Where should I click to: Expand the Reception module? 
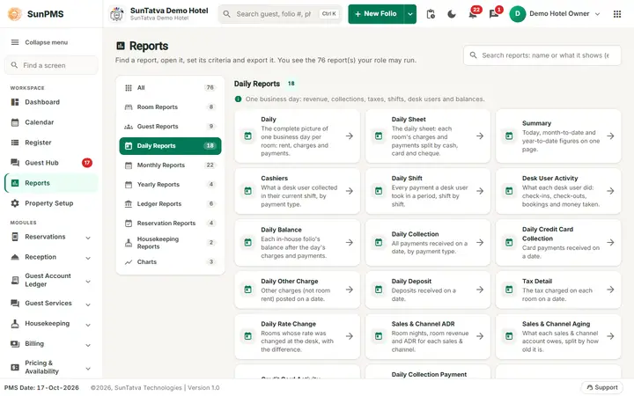[x=88, y=257]
